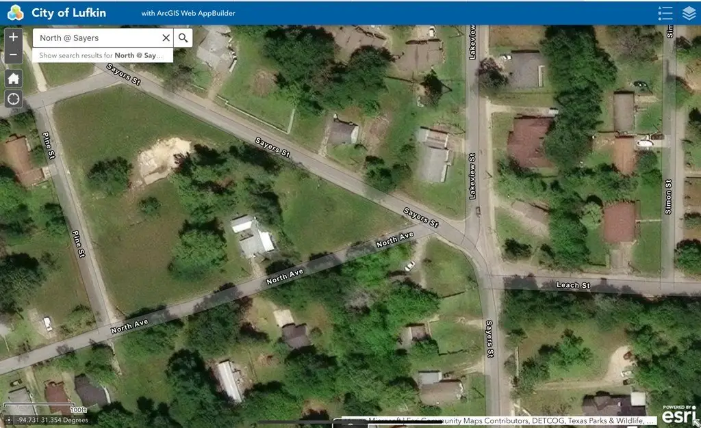Click the Leach St label on map
Image resolution: width=701 pixels, height=428 pixels.
pos(573,285)
